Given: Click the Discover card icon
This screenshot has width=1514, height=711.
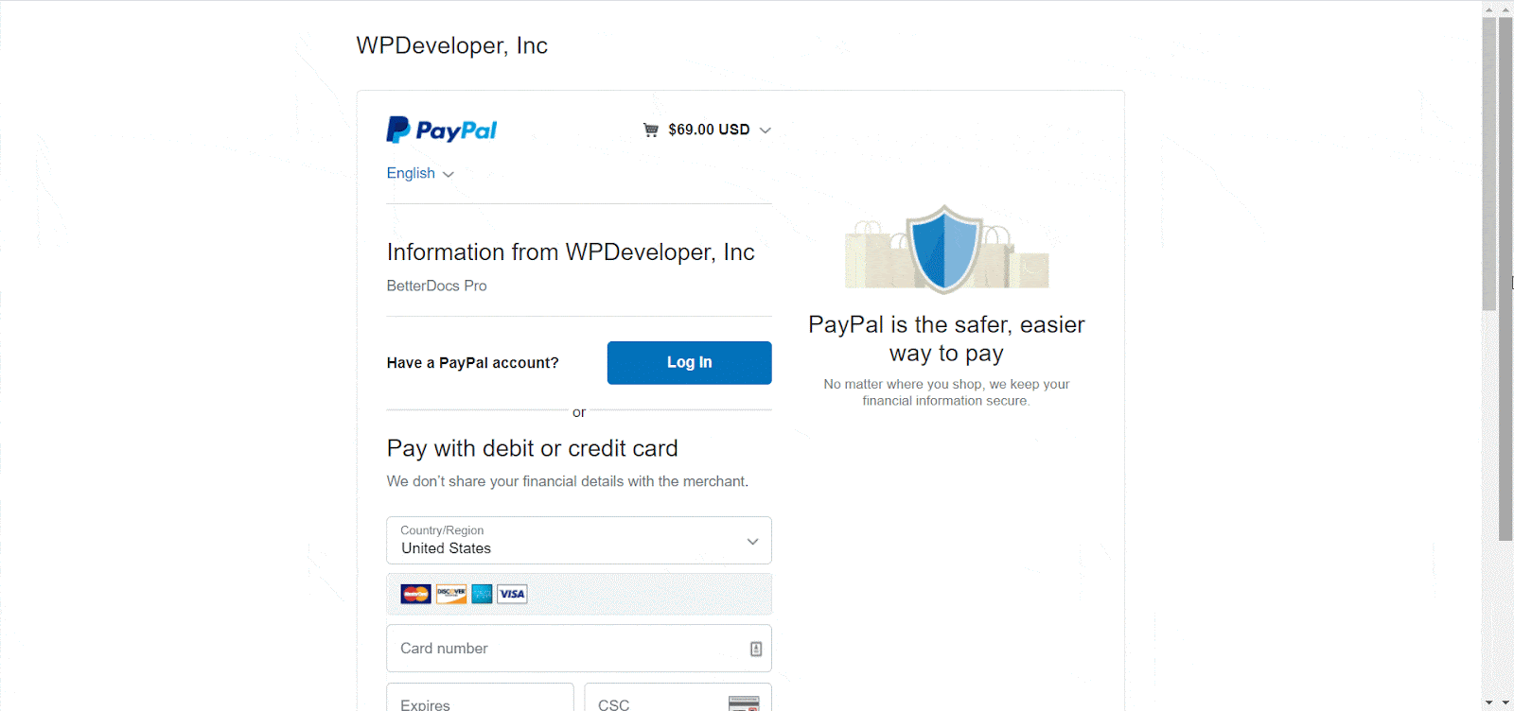Looking at the screenshot, I should click(x=451, y=594).
